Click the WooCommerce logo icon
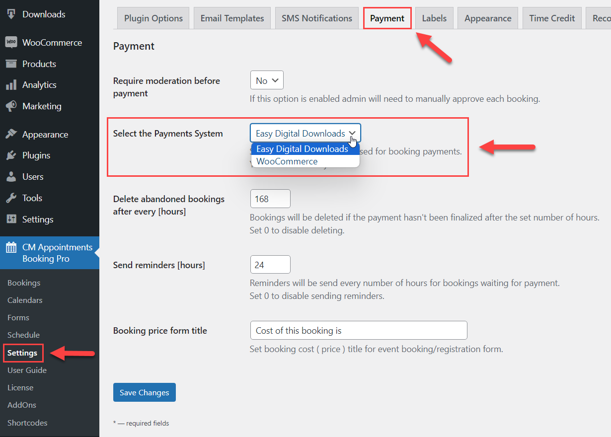 (x=11, y=43)
